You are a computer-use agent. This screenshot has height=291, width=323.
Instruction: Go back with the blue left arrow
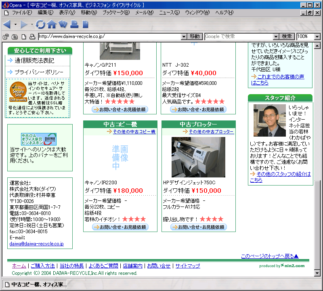tap(7, 24)
